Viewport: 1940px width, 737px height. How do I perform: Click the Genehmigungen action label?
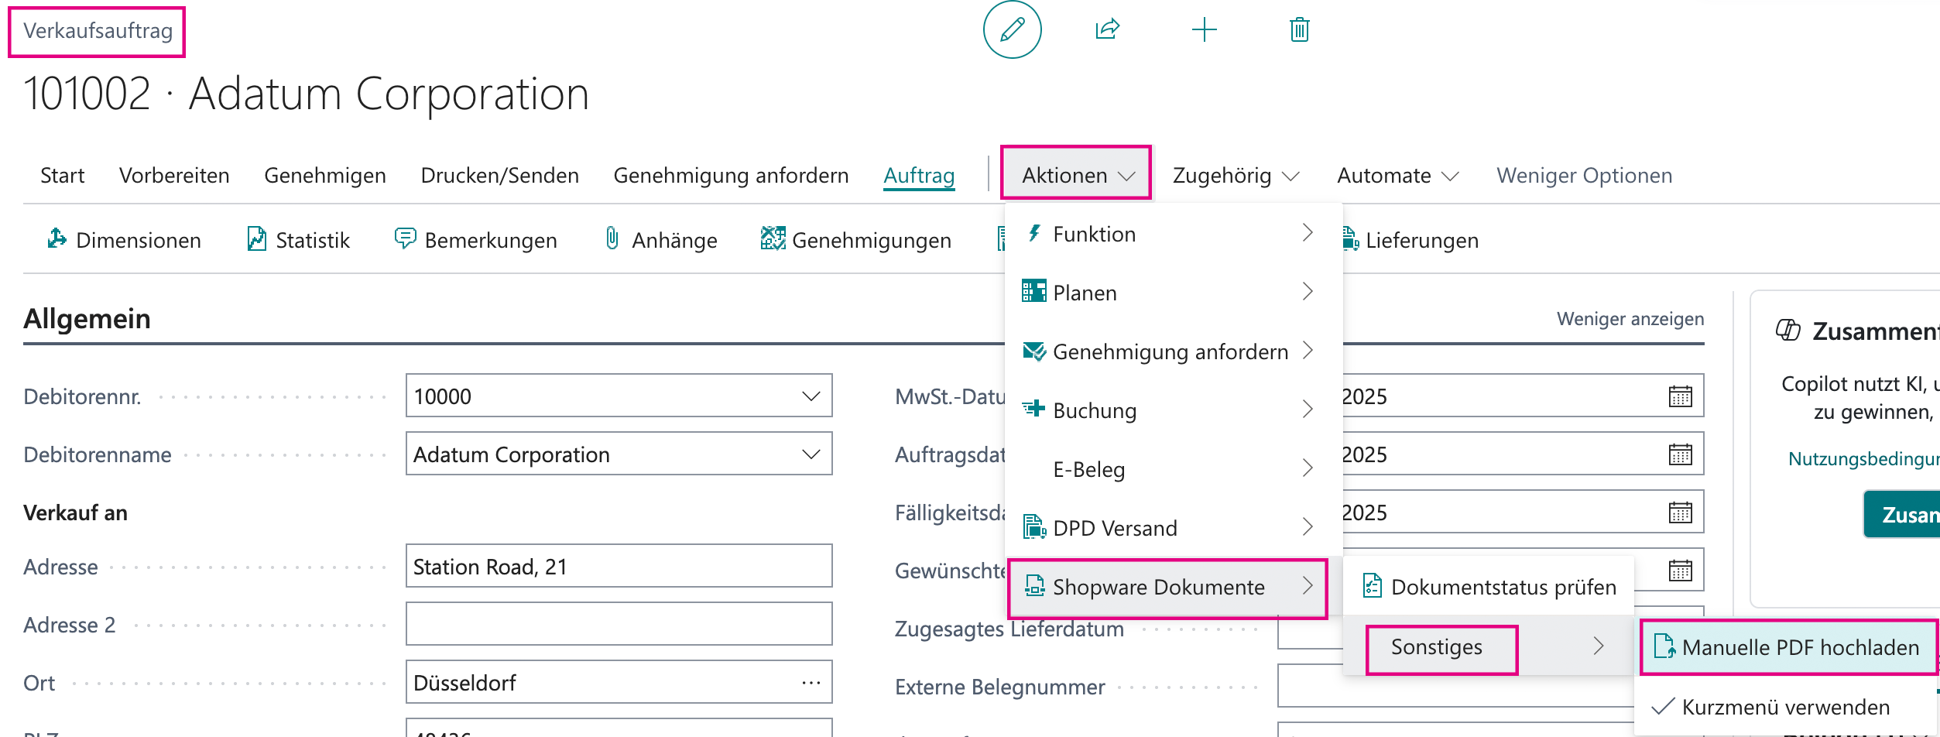point(872,240)
